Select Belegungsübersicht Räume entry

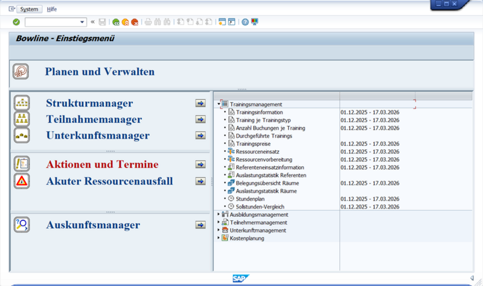point(267,184)
